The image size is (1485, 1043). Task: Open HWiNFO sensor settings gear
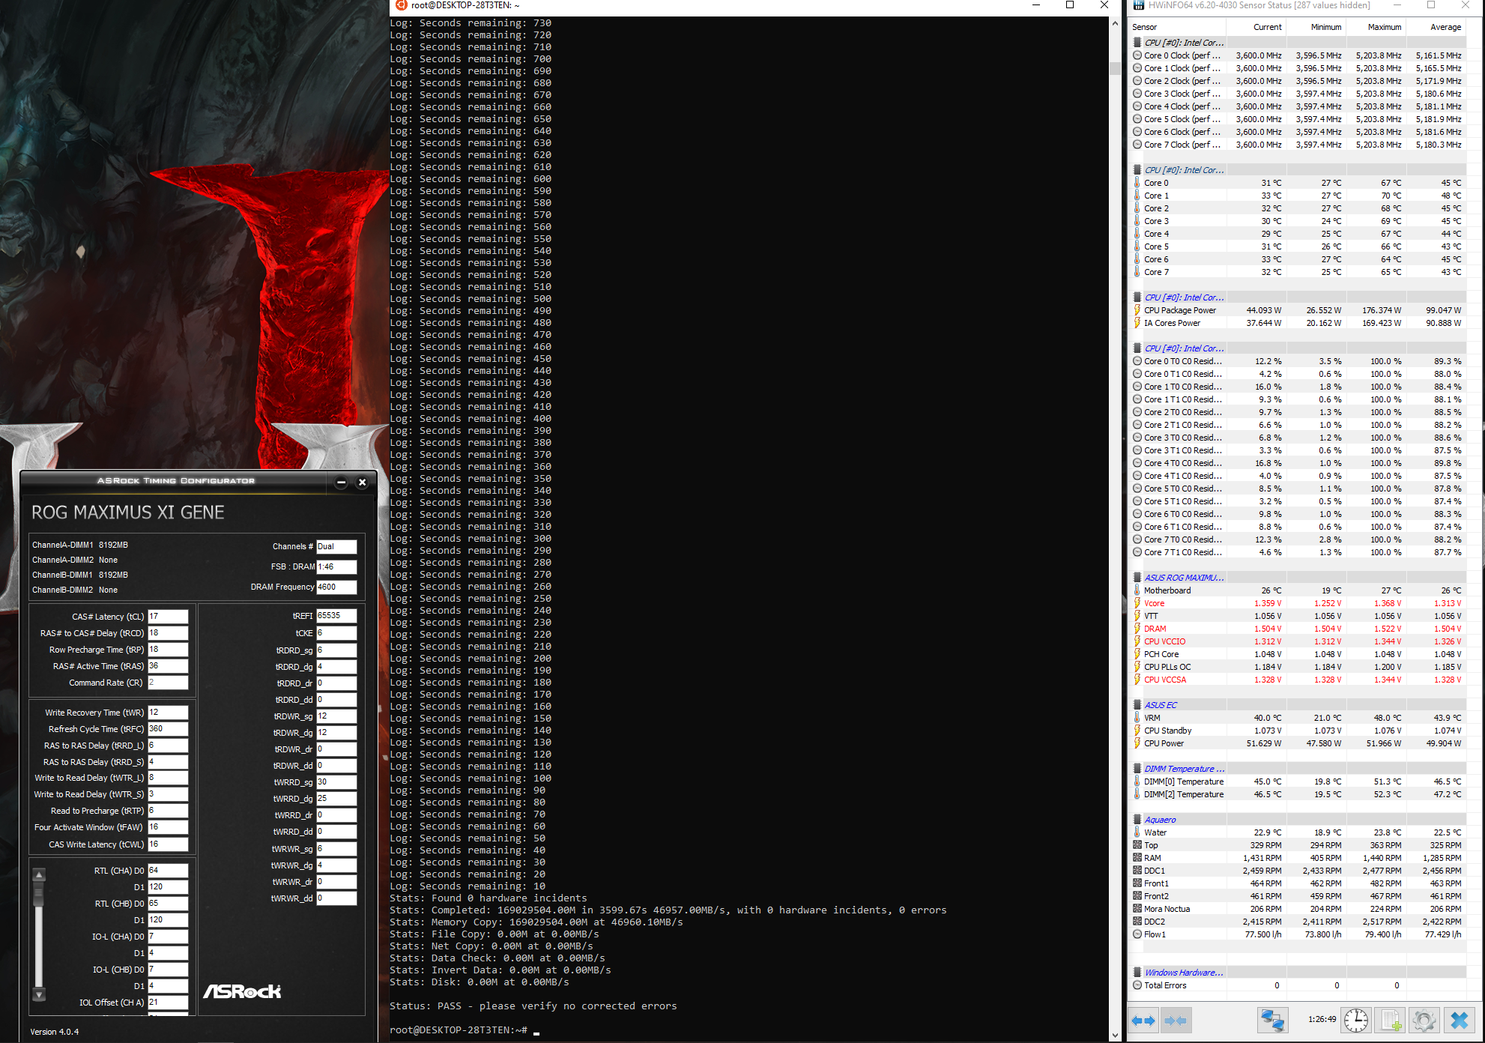pyautogui.click(x=1424, y=1021)
